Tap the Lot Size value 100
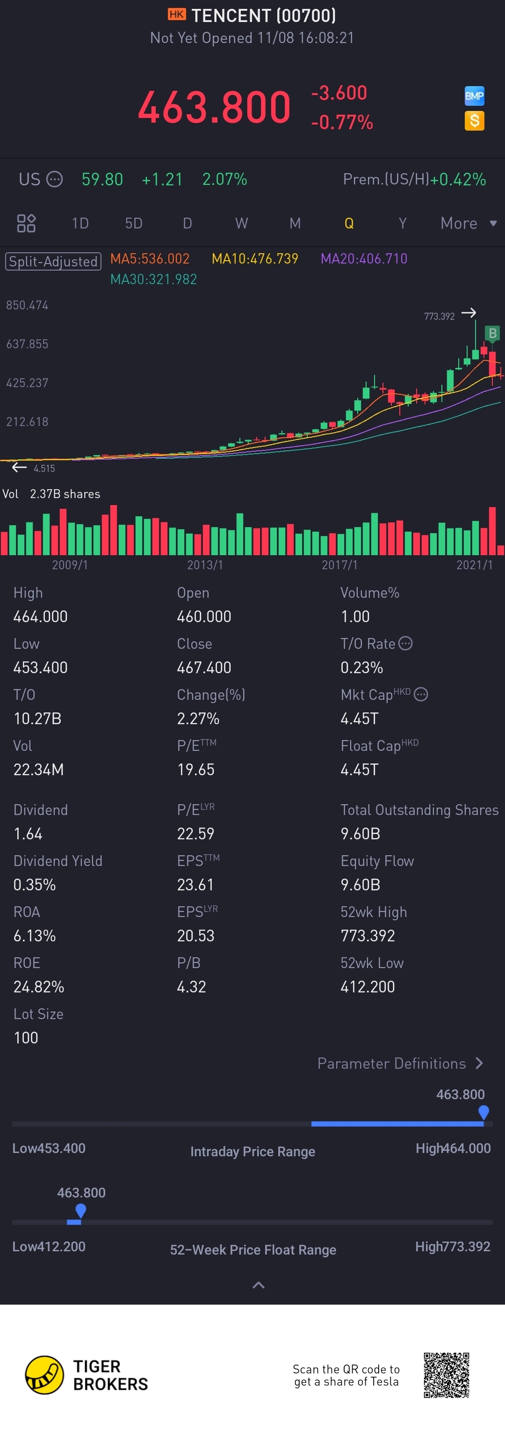The height and width of the screenshot is (1446, 505). click(x=26, y=1038)
